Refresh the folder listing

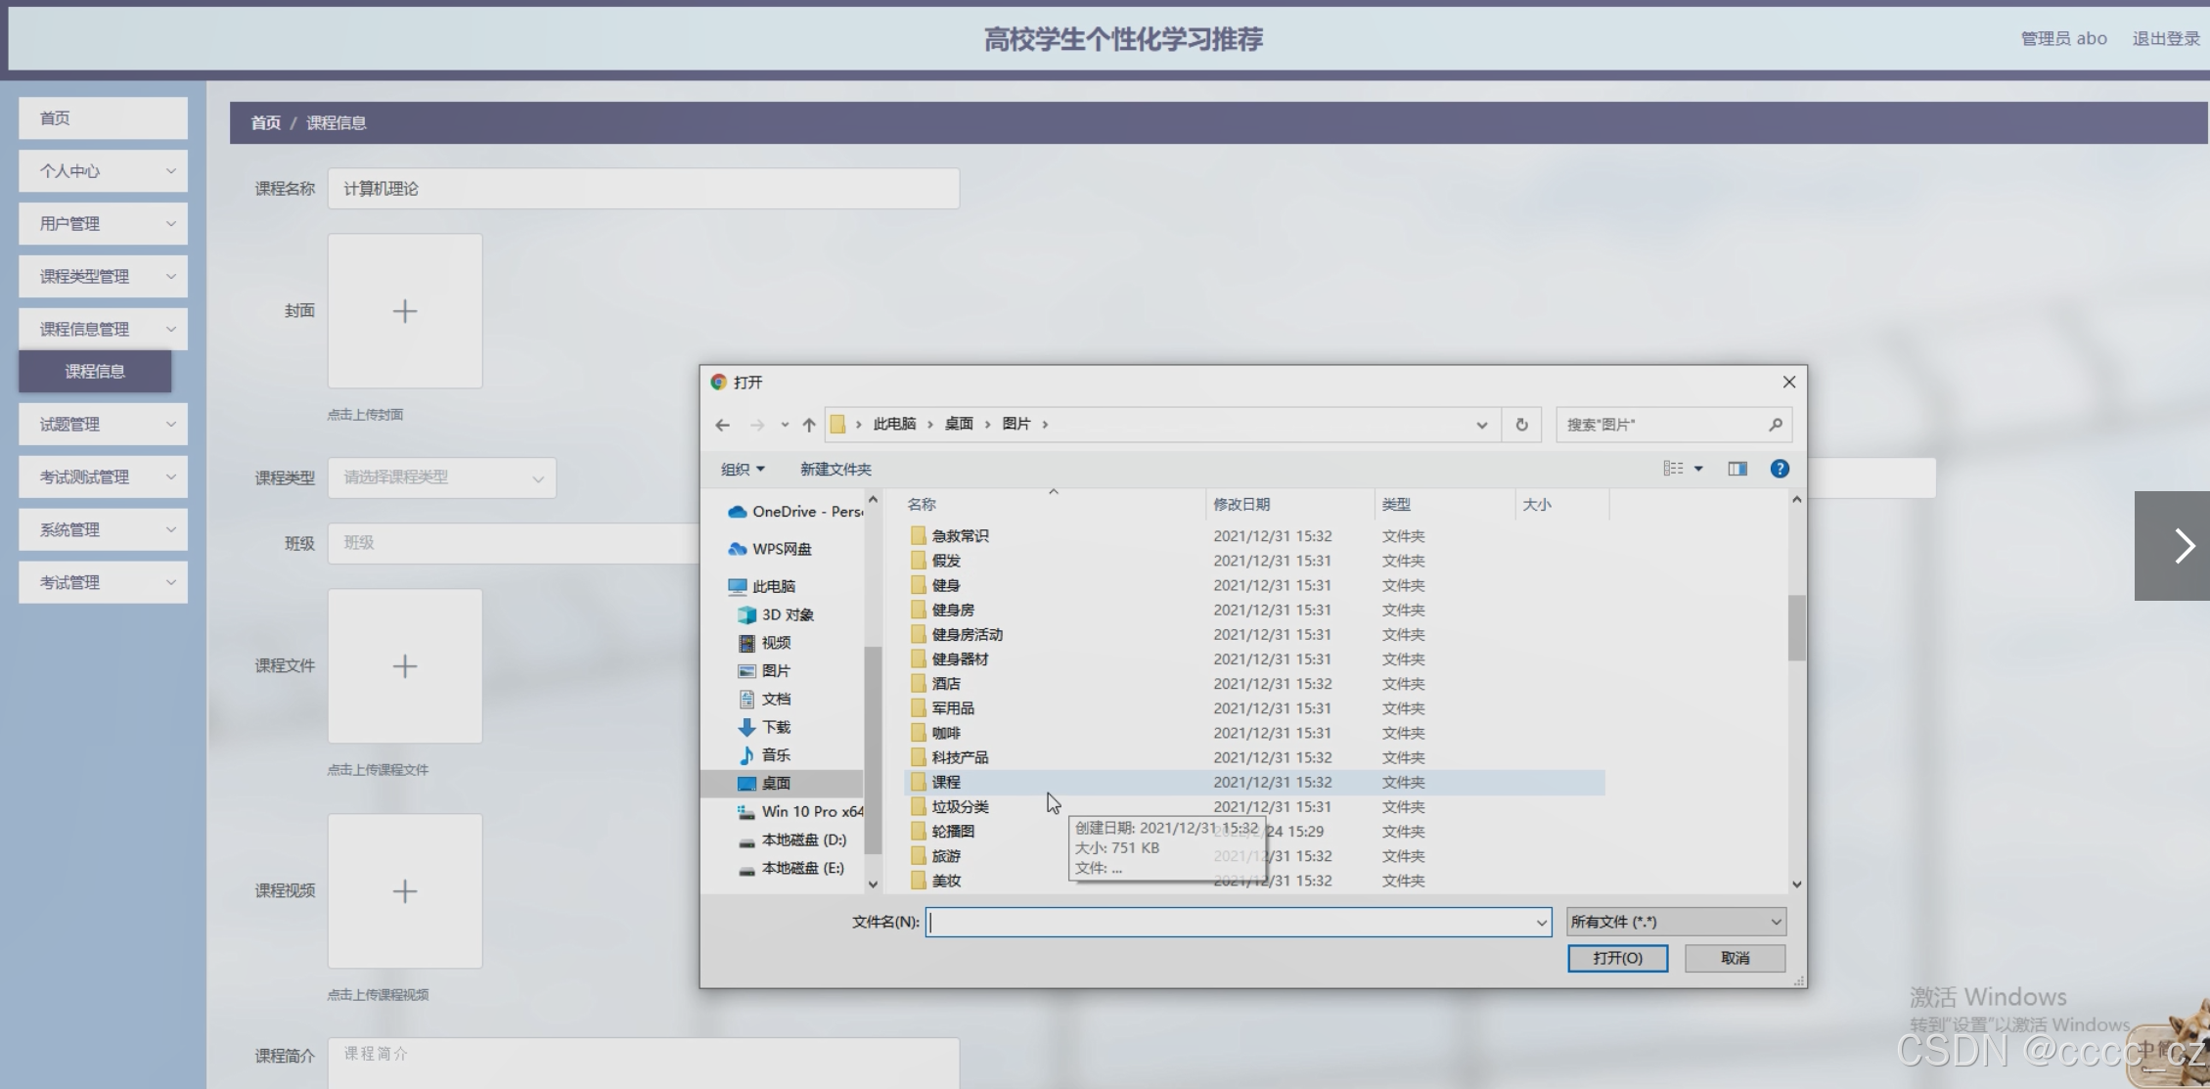[1521, 425]
